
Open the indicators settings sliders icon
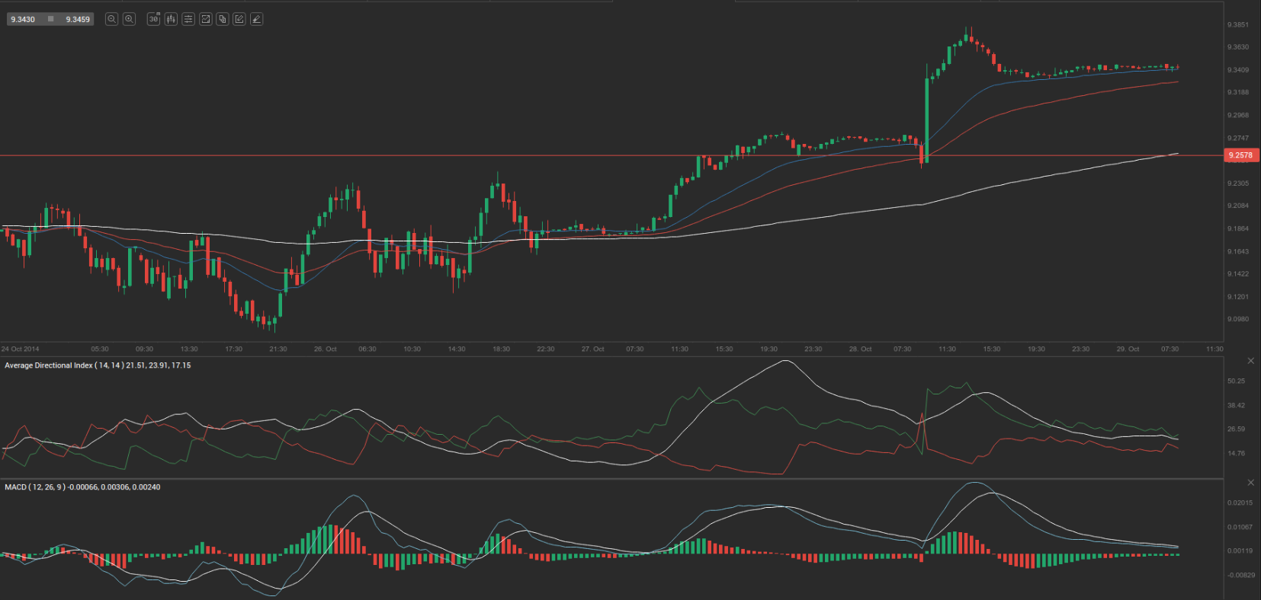click(188, 19)
